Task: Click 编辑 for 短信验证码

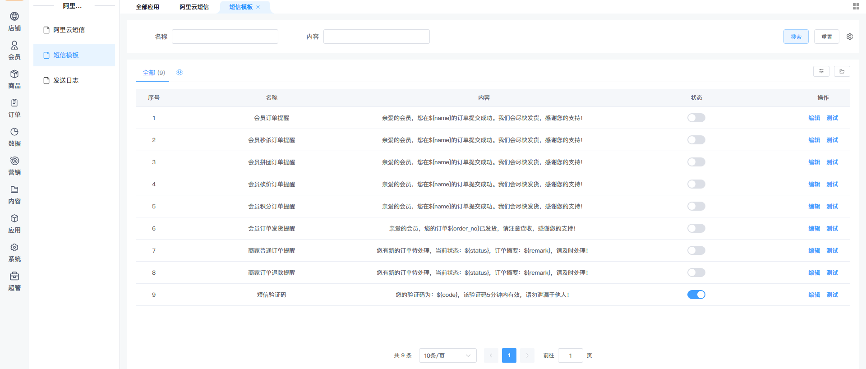Action: [814, 295]
